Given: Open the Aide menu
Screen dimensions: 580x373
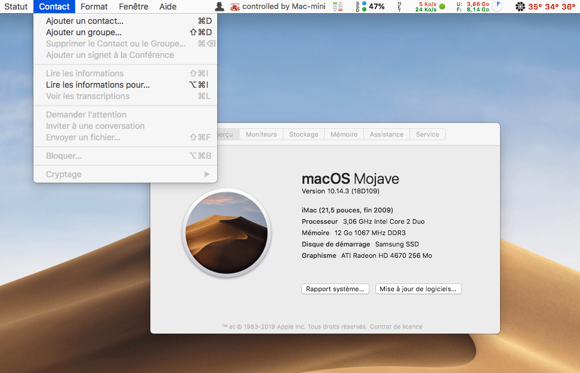Looking at the screenshot, I should (168, 7).
